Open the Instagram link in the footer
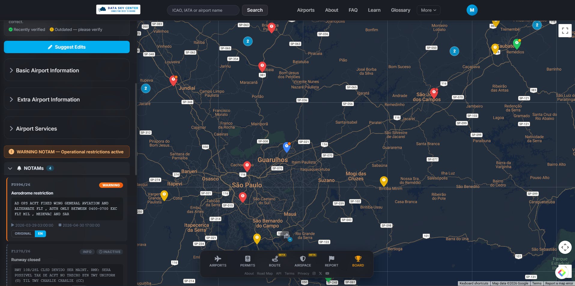This screenshot has width=575, height=286. point(313,273)
